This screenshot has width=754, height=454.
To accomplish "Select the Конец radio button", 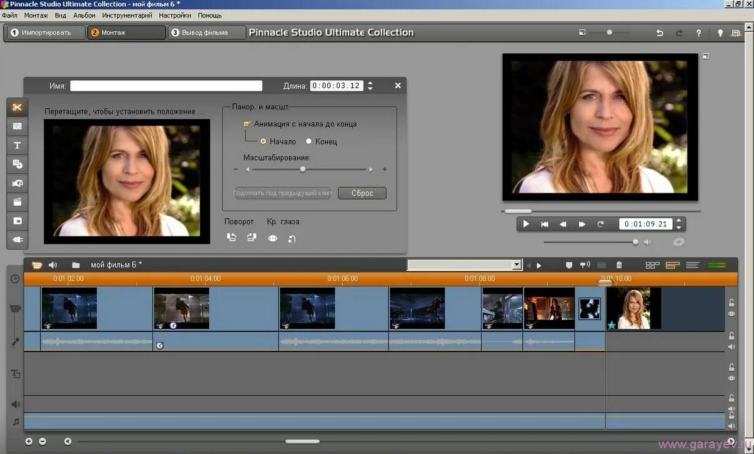I will pos(309,141).
